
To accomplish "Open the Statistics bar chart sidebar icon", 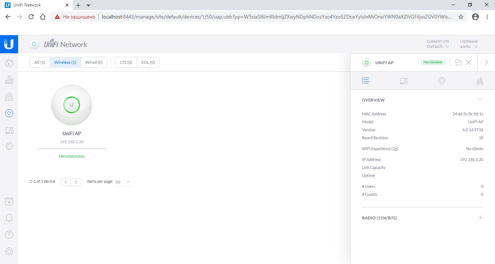I will click(9, 80).
